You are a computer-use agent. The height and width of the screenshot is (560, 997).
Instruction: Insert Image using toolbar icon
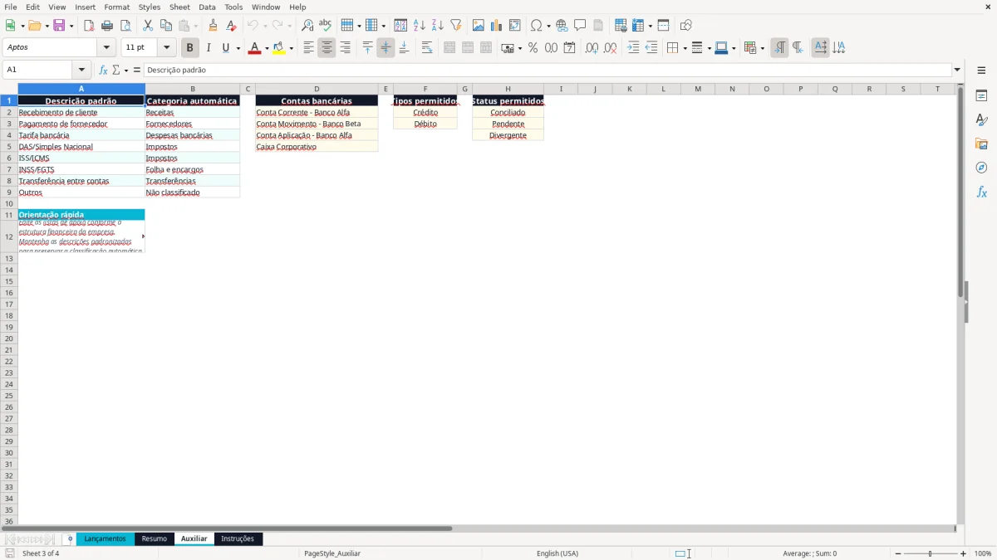[479, 26]
